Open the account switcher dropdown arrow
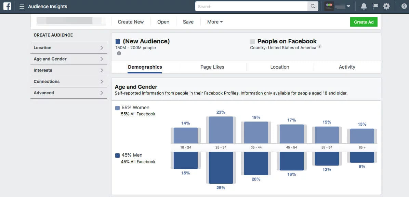This screenshot has height=197, width=409. coord(348,6)
